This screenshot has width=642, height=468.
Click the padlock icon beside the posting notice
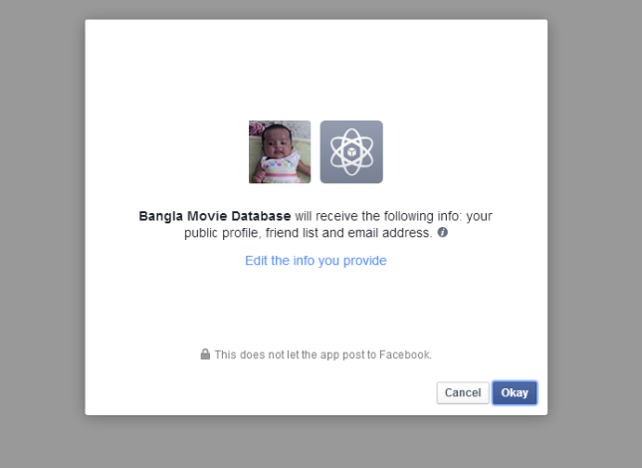(x=205, y=353)
